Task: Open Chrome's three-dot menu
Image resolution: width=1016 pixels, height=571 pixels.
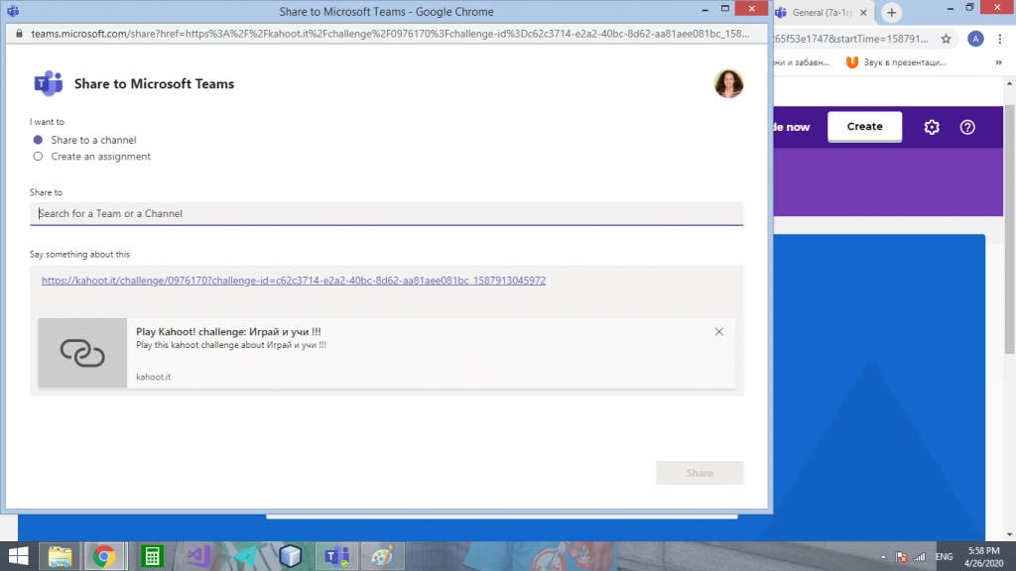Action: 1000,39
